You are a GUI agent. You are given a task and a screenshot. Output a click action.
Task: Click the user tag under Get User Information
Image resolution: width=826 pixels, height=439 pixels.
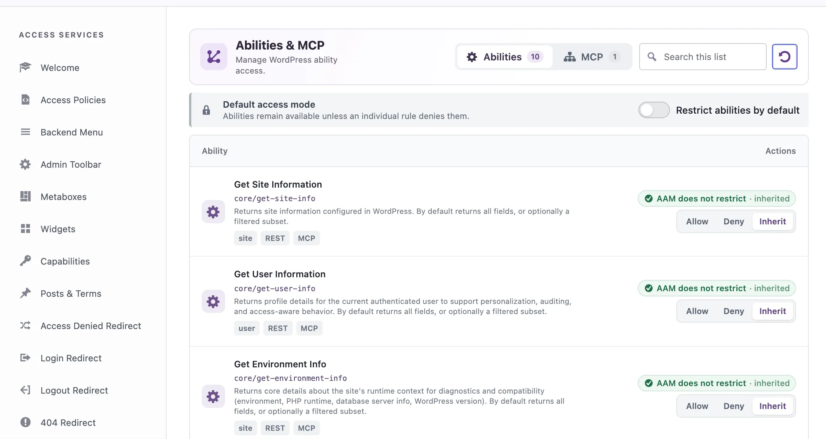(246, 328)
